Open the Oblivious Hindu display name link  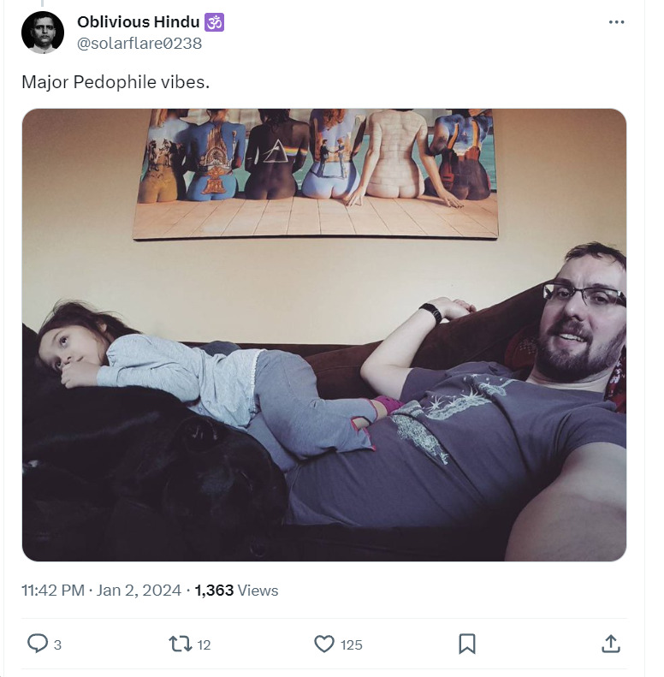138,22
